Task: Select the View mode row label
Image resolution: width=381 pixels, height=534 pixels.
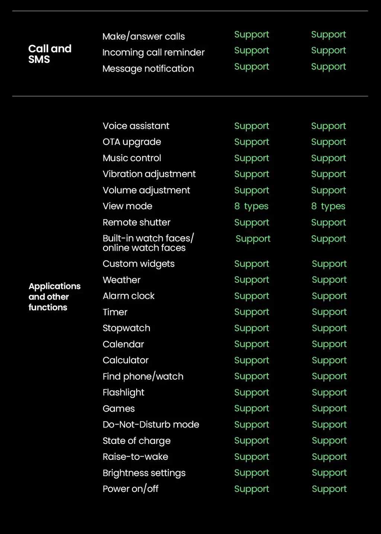Action: tap(127, 206)
